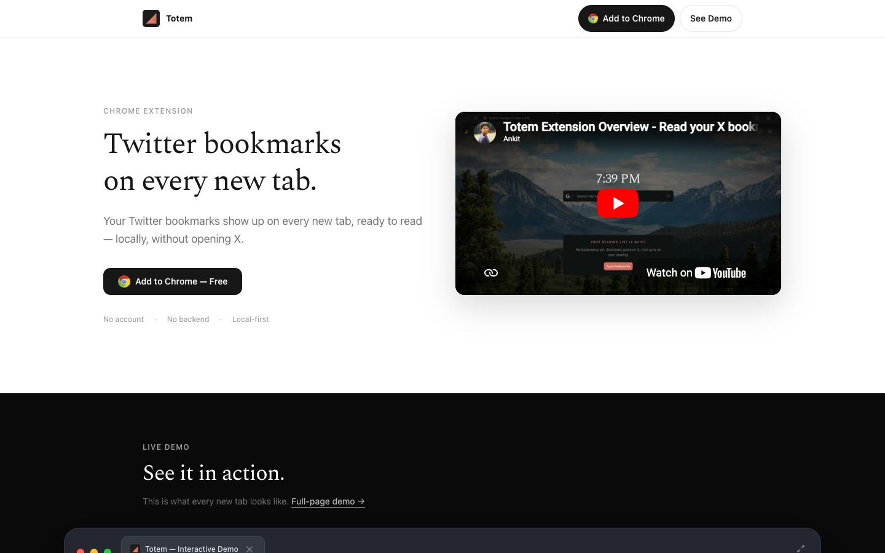885x553 pixels.
Task: Open the Full-page demo link
Action: [328, 501]
